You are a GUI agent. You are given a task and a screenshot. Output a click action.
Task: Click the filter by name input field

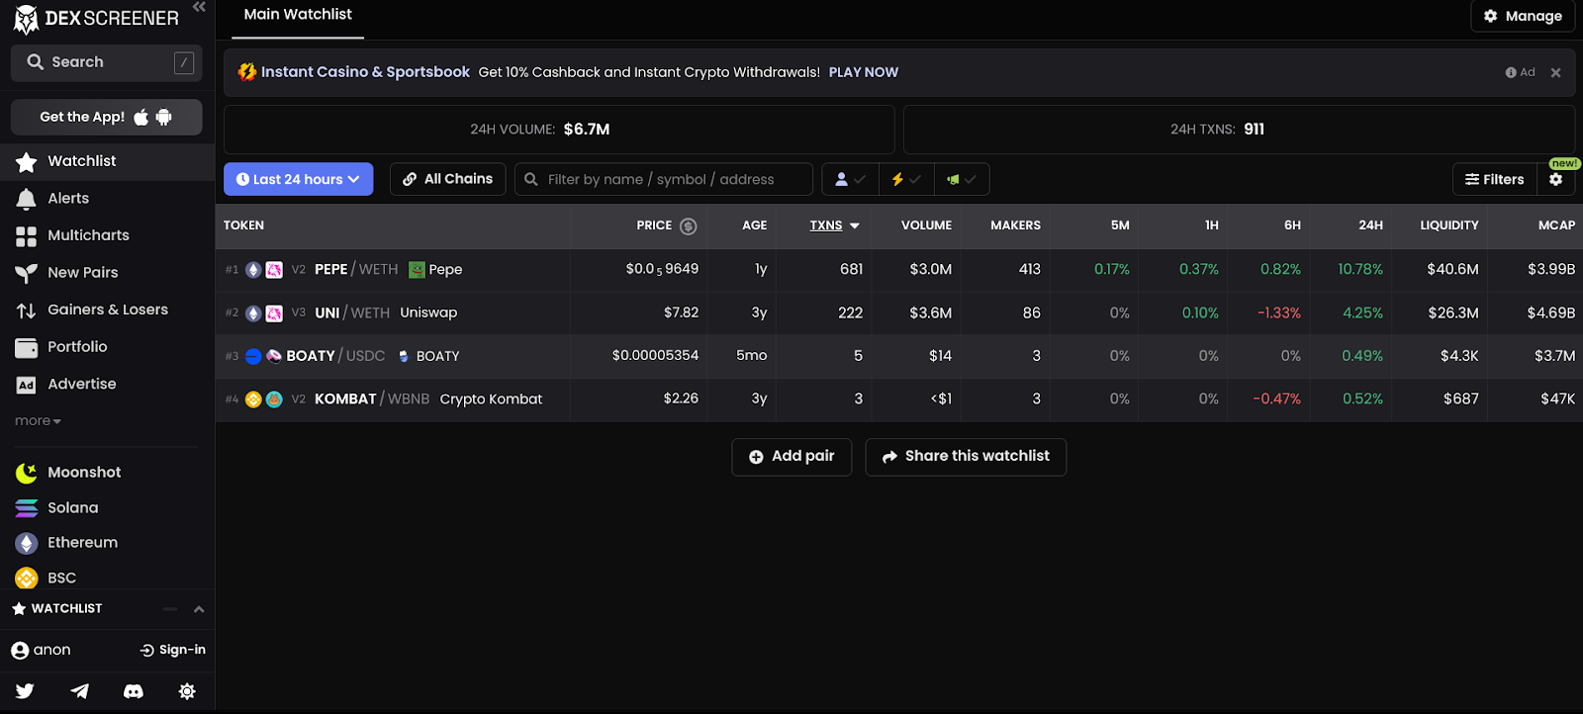[x=664, y=179]
